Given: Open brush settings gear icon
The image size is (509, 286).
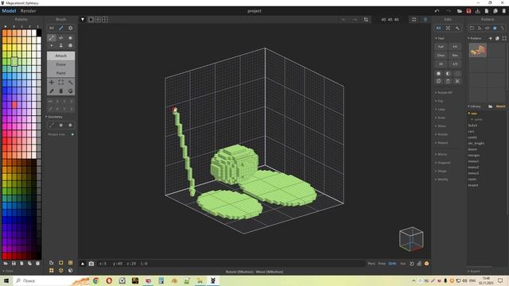Looking at the screenshot, I should point(70,29).
